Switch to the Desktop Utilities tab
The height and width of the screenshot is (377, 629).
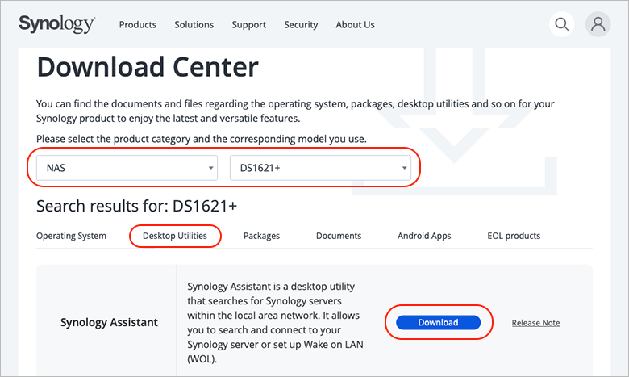(x=175, y=236)
